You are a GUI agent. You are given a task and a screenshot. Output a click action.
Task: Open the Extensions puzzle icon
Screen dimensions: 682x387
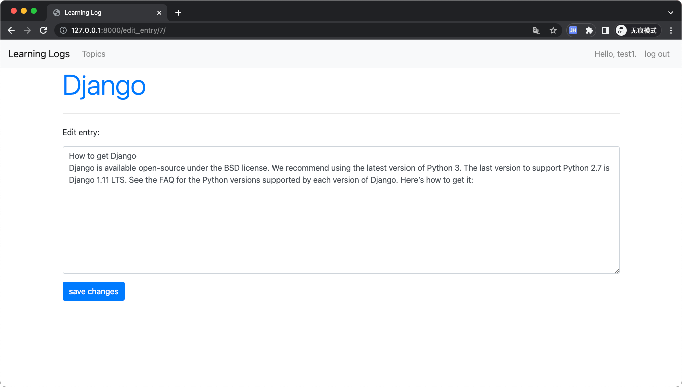589,30
